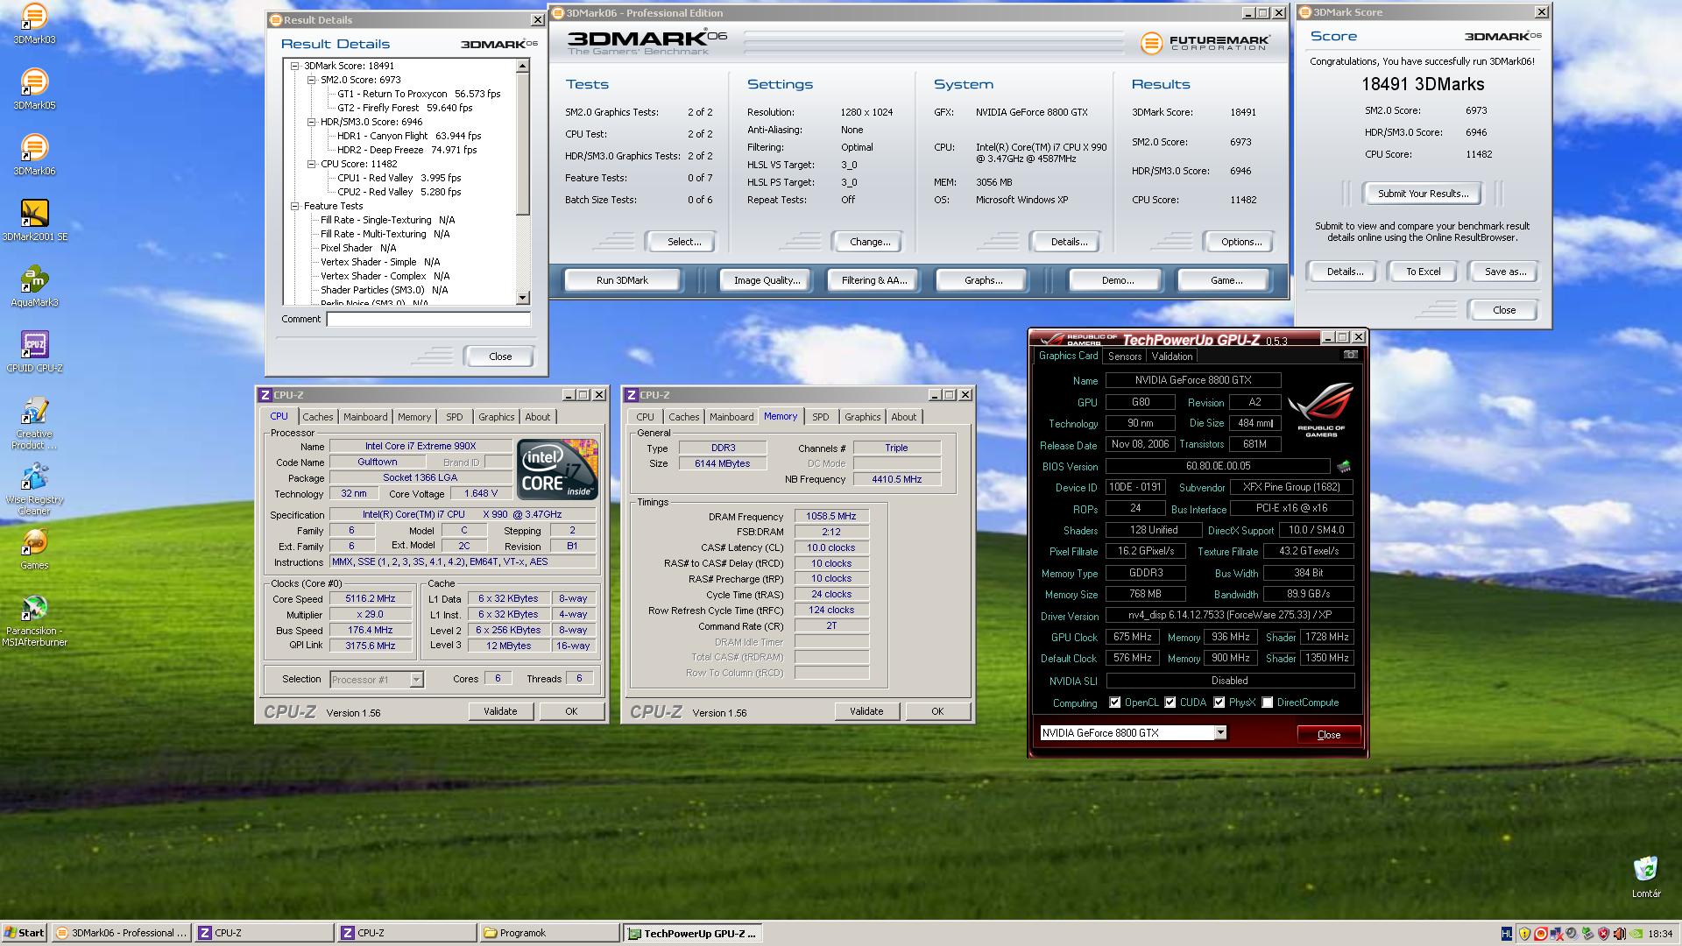Click the Submit Your Results button

(x=1422, y=194)
